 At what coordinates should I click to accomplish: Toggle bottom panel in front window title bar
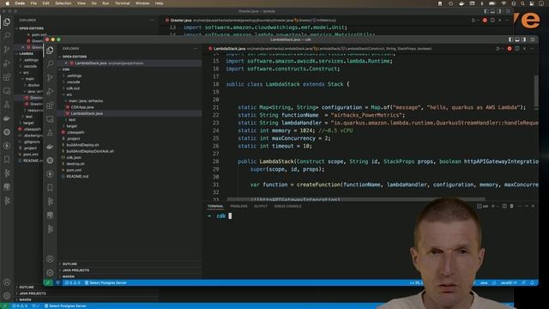click(517, 39)
